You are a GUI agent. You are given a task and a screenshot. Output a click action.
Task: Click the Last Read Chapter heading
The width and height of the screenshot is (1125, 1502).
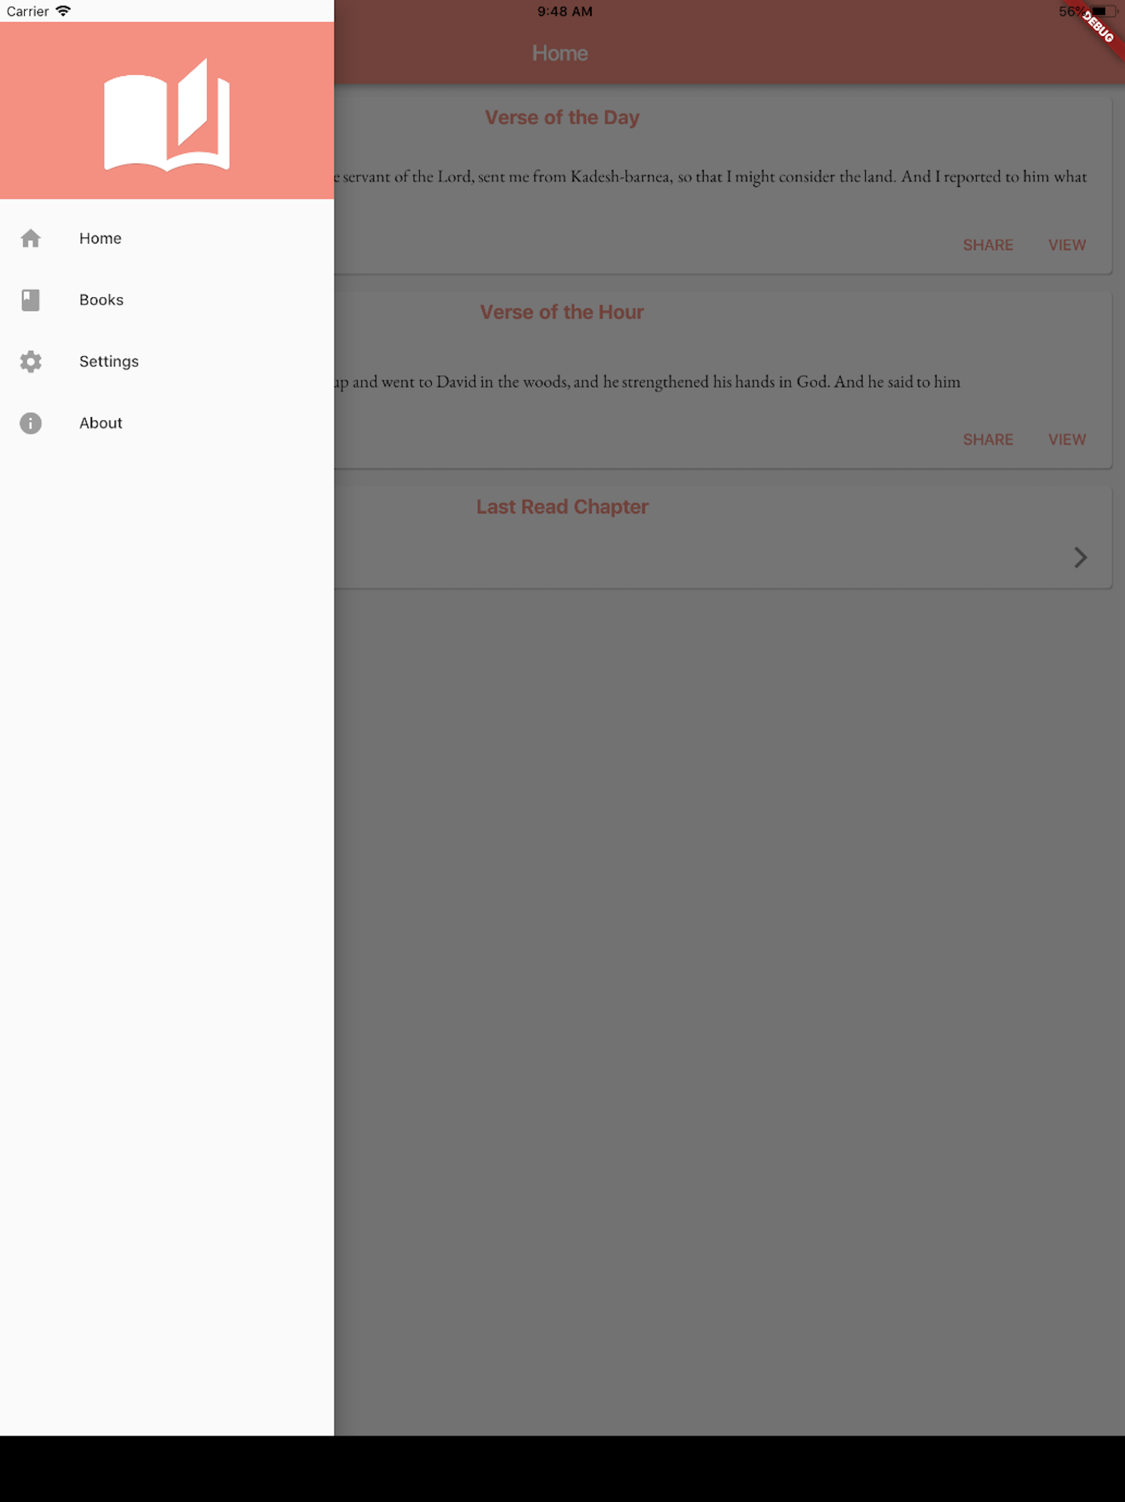562,507
